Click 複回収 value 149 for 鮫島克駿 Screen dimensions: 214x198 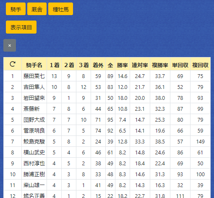click(x=200, y=142)
